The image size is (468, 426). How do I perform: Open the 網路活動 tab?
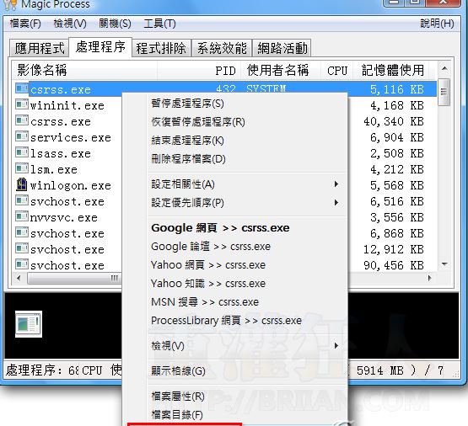coord(282,48)
